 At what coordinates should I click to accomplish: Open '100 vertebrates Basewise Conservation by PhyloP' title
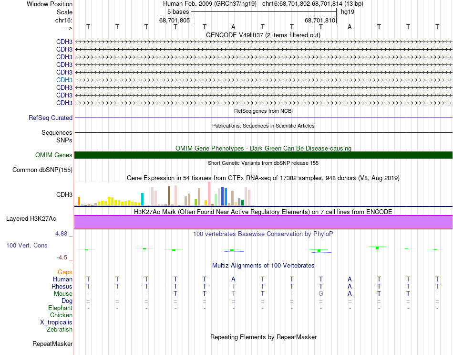coord(263,234)
